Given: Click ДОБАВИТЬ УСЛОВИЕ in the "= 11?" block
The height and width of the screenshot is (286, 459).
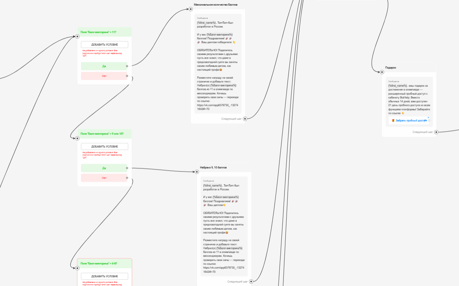Looking at the screenshot, I should [104, 44].
